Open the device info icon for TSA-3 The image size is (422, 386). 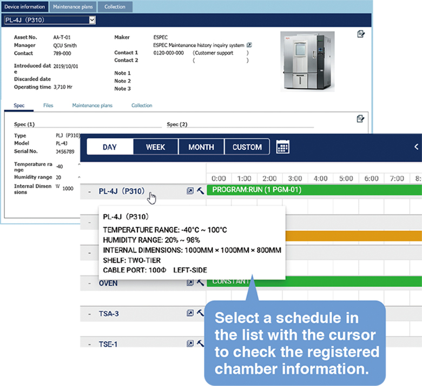point(190,313)
